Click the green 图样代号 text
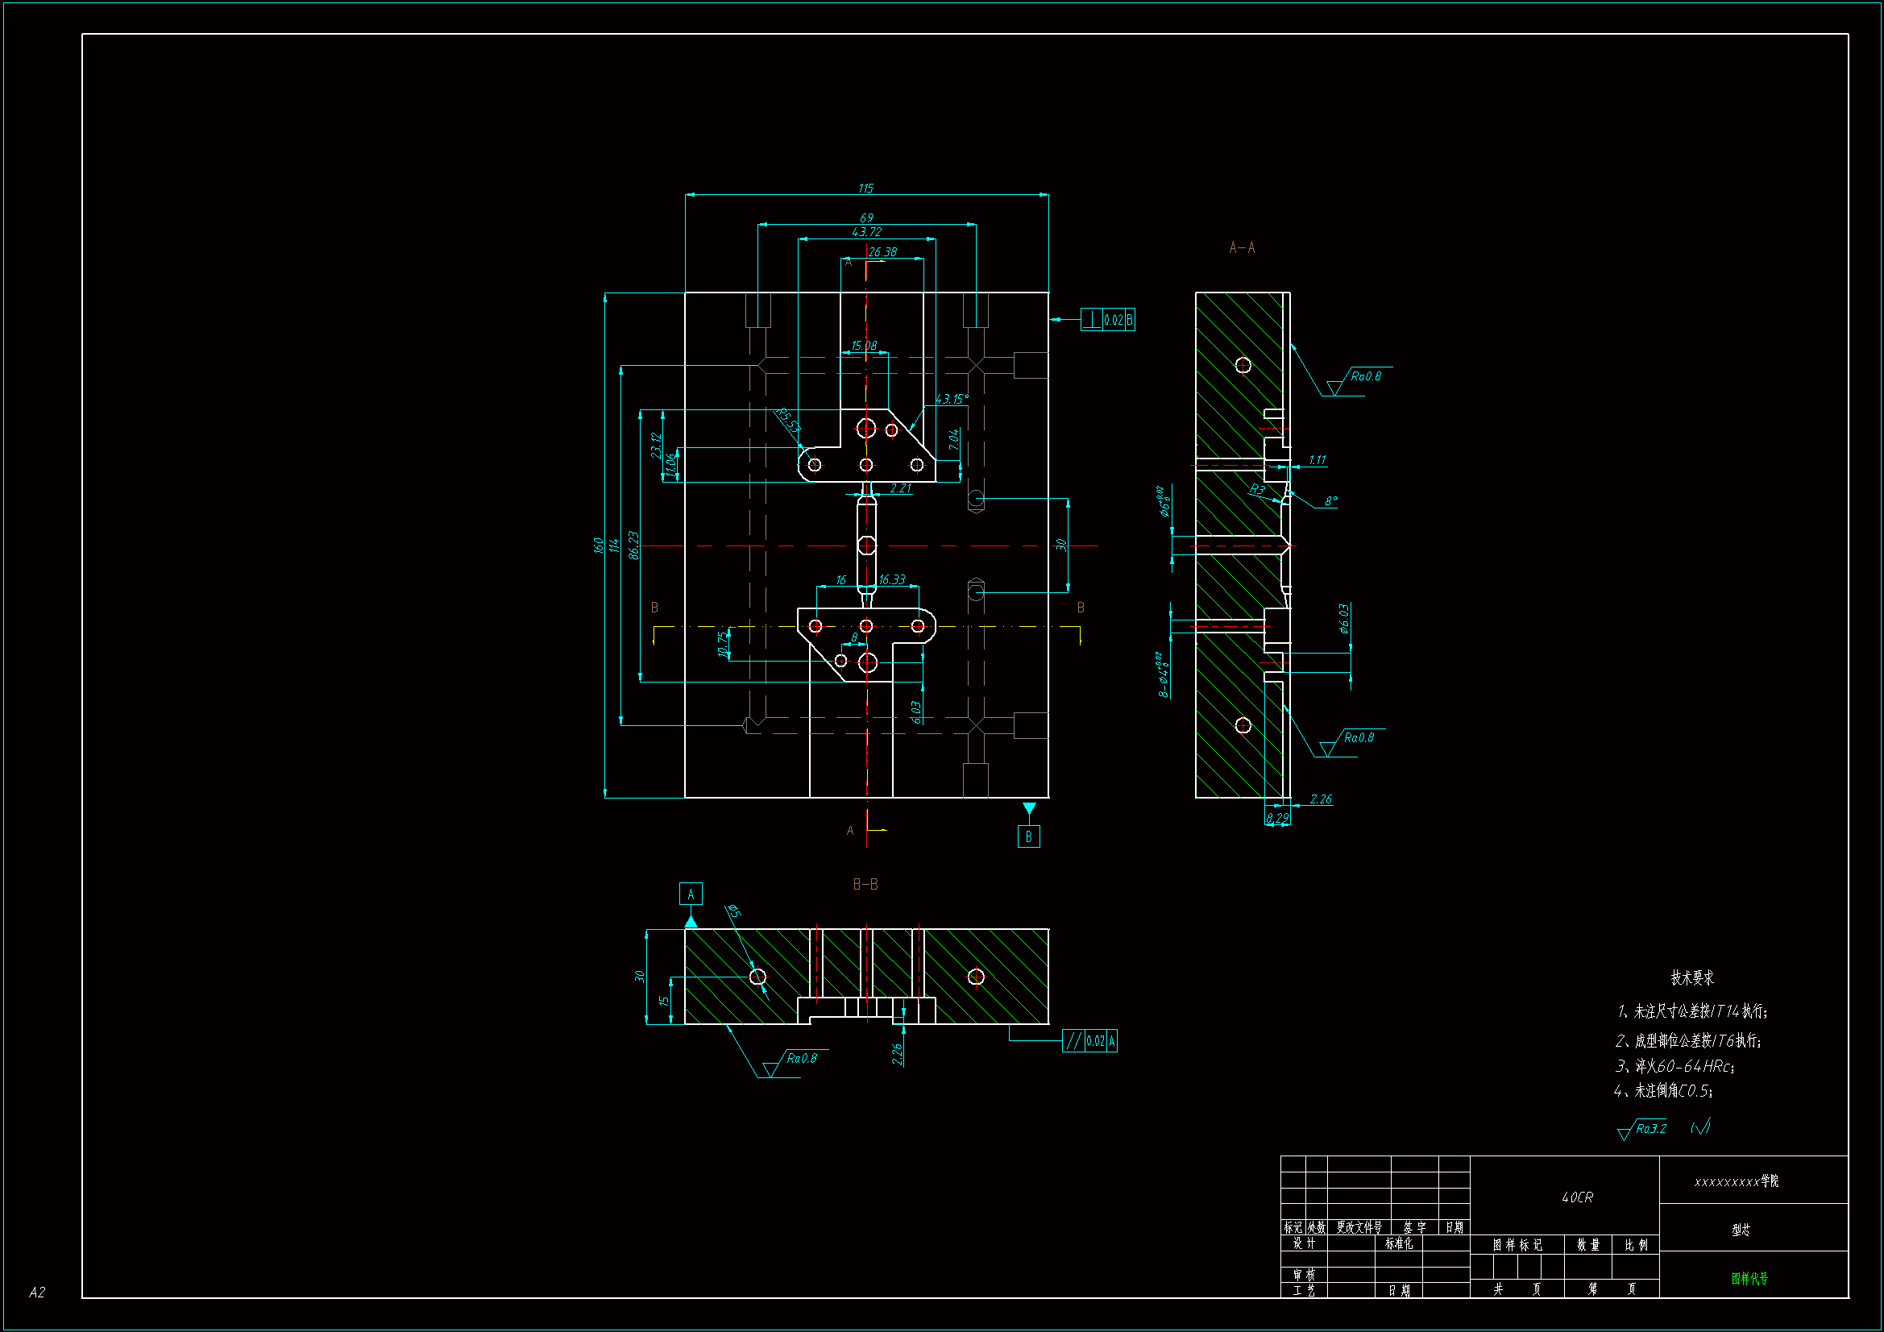This screenshot has width=1884, height=1332. tap(1749, 1278)
